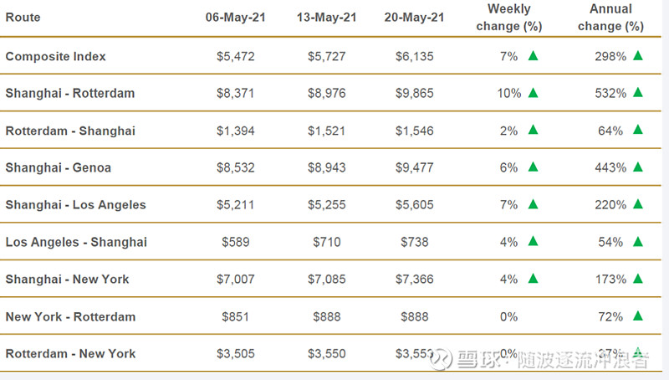The image size is (669, 380).
Task: Click the green arrow next to 64%
Action: click(x=638, y=130)
